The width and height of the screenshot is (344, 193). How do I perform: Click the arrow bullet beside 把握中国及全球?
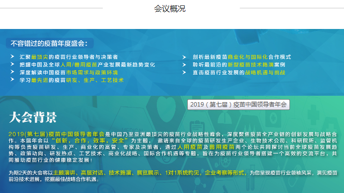click(12, 64)
